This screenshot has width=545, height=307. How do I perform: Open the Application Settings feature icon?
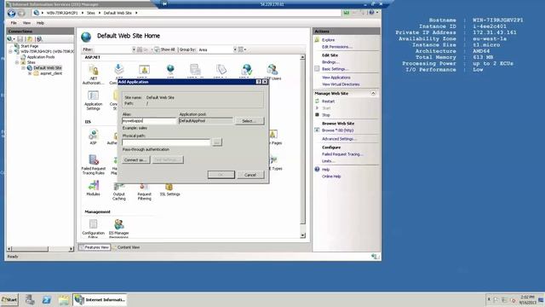[93, 101]
